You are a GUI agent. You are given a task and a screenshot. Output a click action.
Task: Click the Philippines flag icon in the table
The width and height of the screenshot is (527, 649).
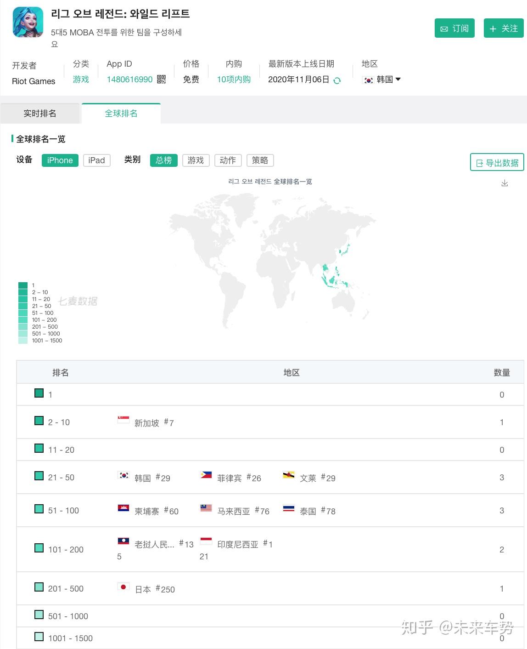206,475
